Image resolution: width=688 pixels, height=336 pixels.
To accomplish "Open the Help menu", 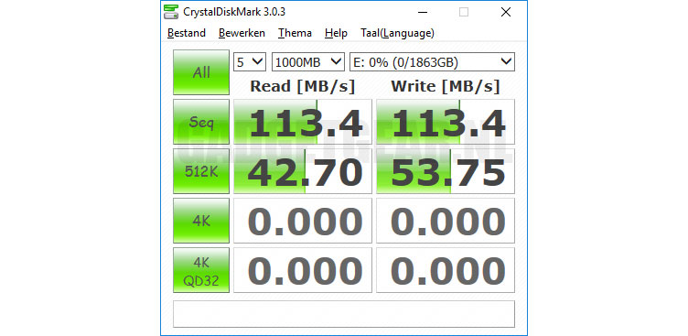I will click(336, 33).
